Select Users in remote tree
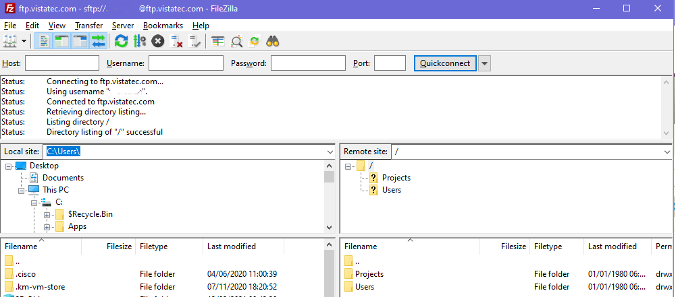The height and width of the screenshot is (297, 676). click(392, 190)
